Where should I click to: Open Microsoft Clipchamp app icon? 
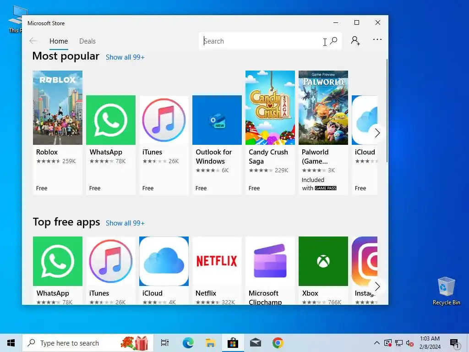pyautogui.click(x=270, y=261)
